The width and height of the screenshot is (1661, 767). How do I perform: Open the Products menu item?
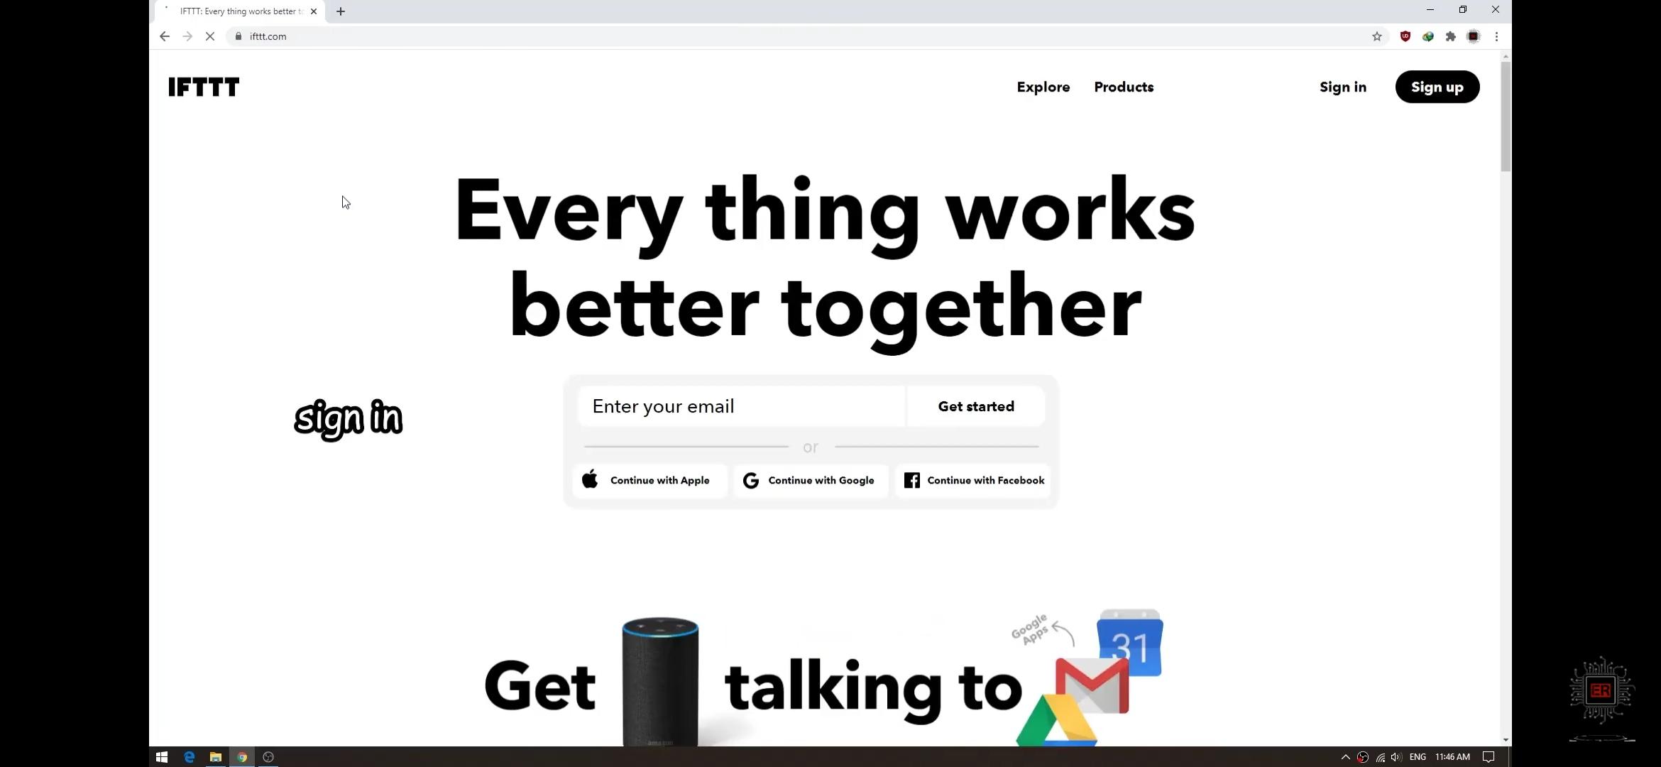[1123, 86]
